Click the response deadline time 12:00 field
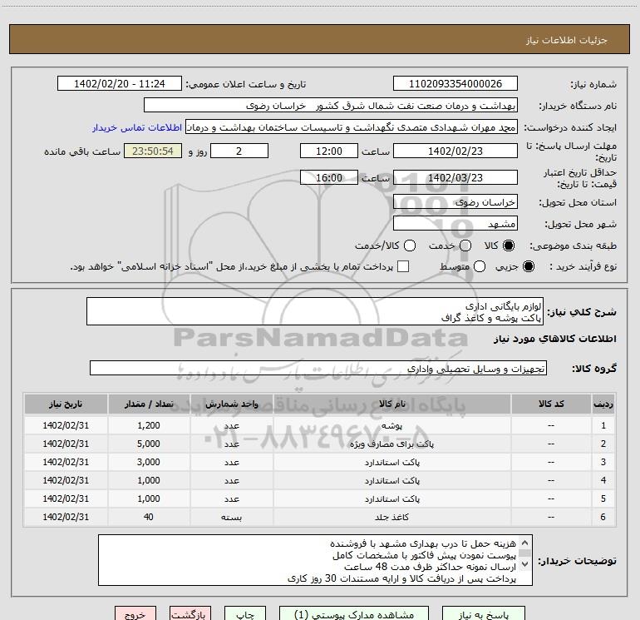 click(x=329, y=151)
